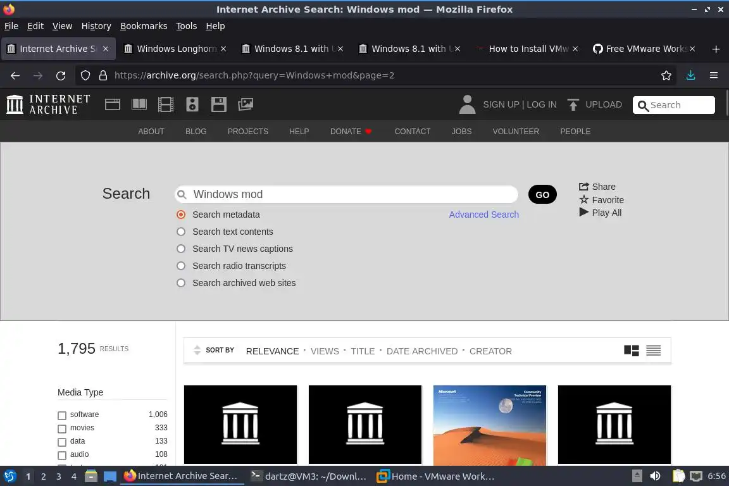Viewport: 729px width, 486px height.
Task: Click the top-right Search box
Action: pyautogui.click(x=674, y=105)
